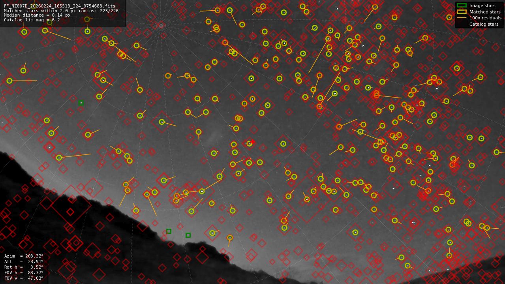Image resolution: width=505 pixels, height=284 pixels.
Task: Click the 'Alt = 28.91°' readout
Action: 24,261
